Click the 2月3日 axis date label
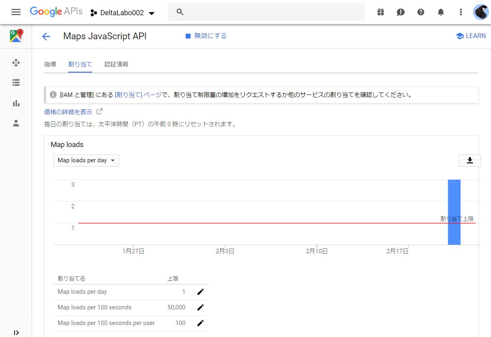Viewport: 491px width, 337px height. [225, 251]
